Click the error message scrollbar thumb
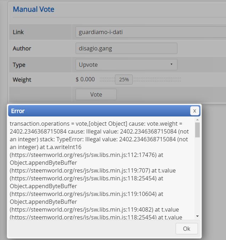This screenshot has width=226, height=240. 197,130
